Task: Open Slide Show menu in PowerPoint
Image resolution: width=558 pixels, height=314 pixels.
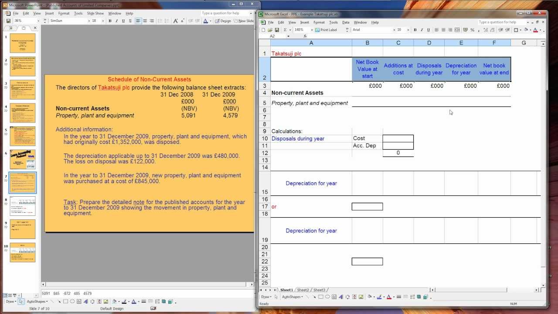Action: click(x=95, y=14)
